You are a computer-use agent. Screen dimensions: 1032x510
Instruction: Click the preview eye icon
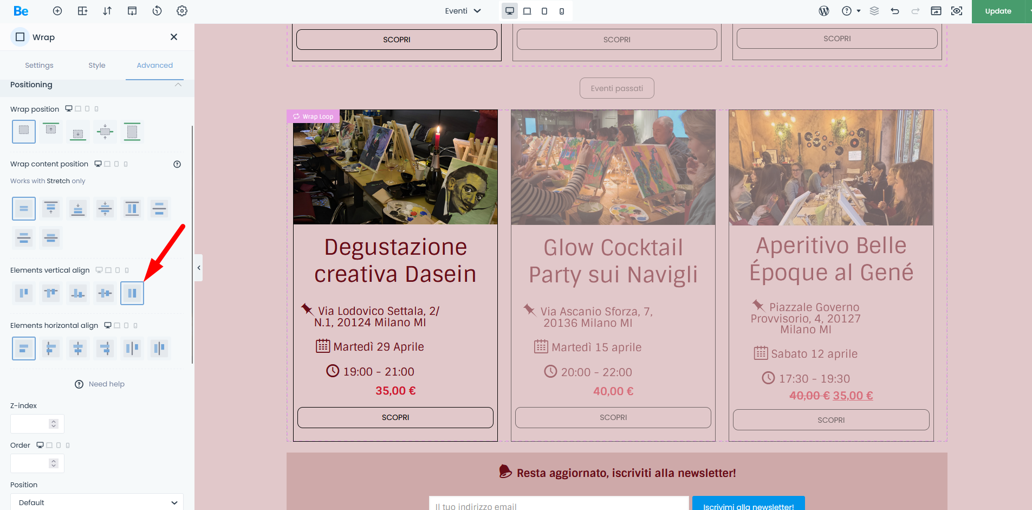pyautogui.click(x=957, y=11)
